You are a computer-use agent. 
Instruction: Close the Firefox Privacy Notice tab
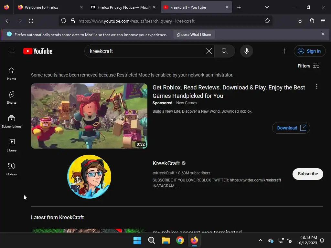tap(154, 7)
